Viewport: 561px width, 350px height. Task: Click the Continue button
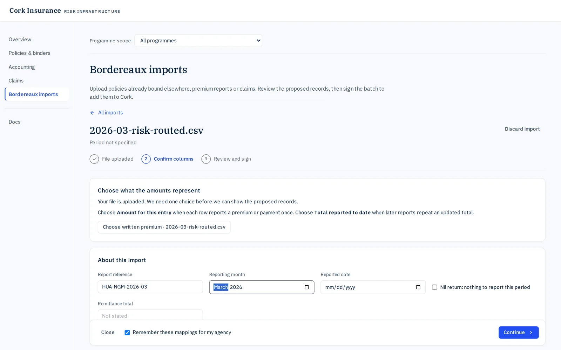(x=519, y=332)
